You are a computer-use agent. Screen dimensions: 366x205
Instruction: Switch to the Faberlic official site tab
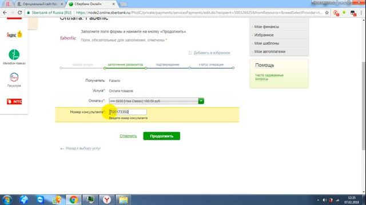pos(40,4)
